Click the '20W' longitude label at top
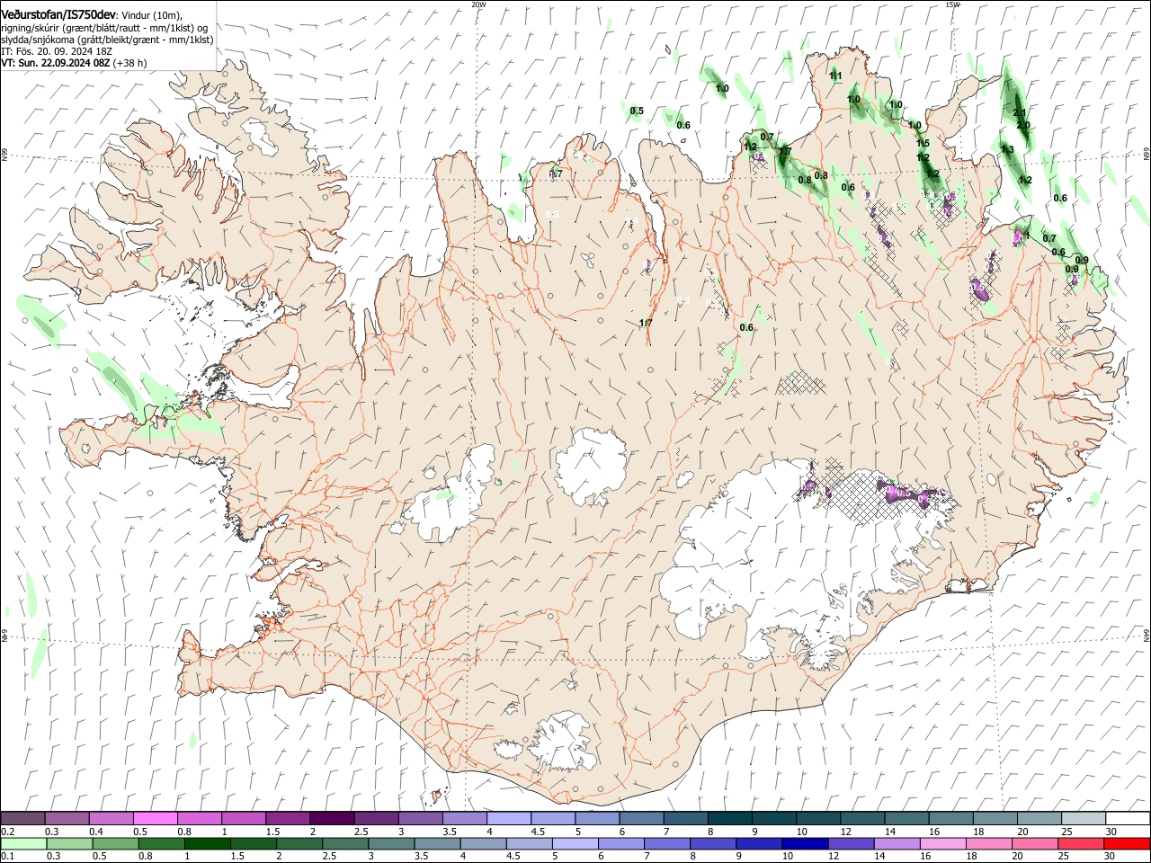 [478, 4]
